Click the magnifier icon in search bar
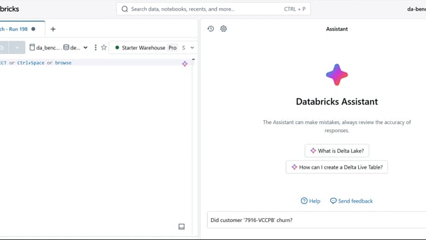Viewport: 426px width, 240px height. click(x=124, y=9)
